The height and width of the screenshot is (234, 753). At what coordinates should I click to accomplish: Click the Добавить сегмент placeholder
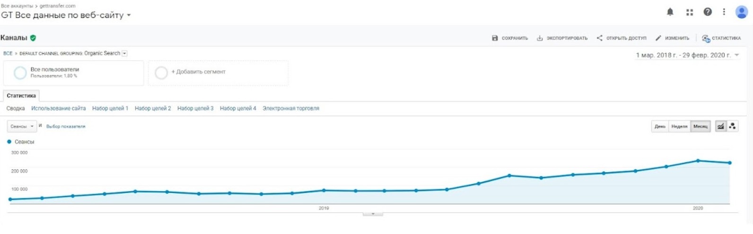198,72
